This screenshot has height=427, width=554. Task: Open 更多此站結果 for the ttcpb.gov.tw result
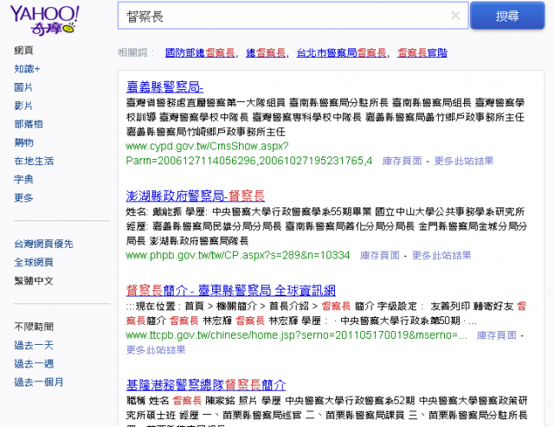156,350
